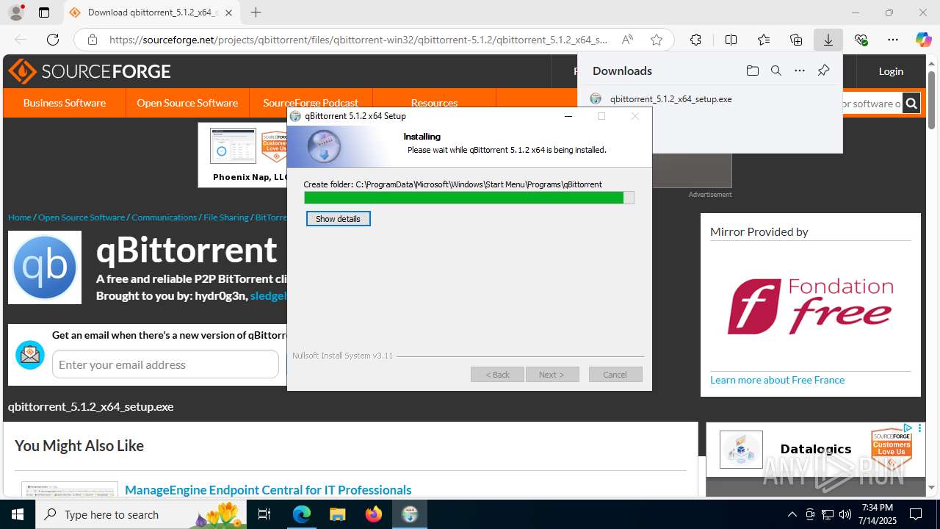Open downloads folder icon in Downloads panel

(x=752, y=71)
